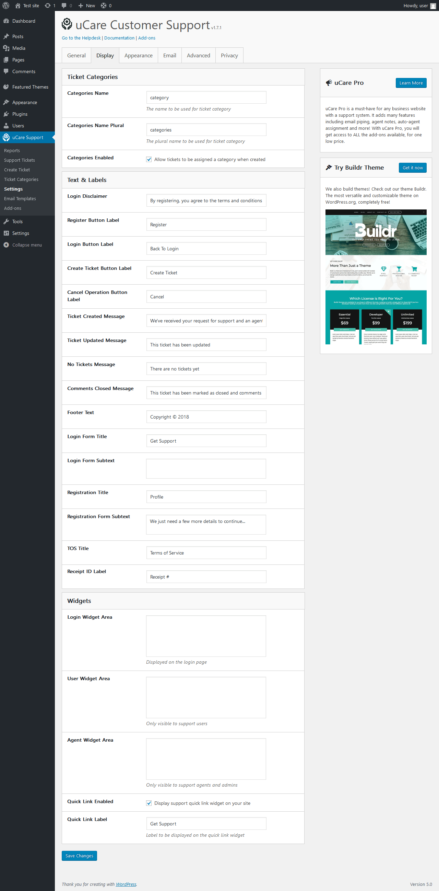Click the uCare Support sidebar icon

tap(6, 137)
